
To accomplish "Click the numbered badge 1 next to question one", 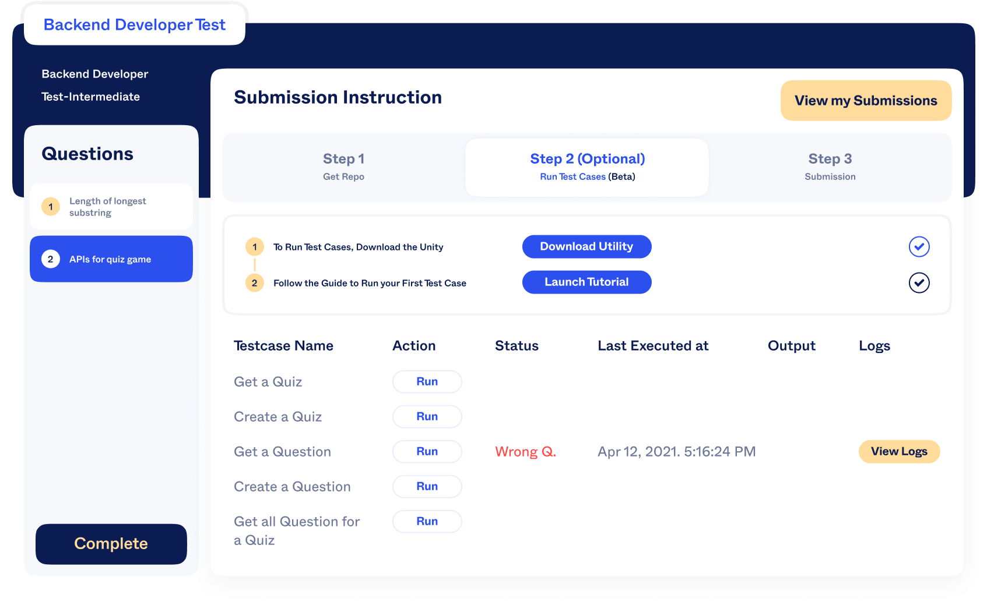I will click(51, 207).
